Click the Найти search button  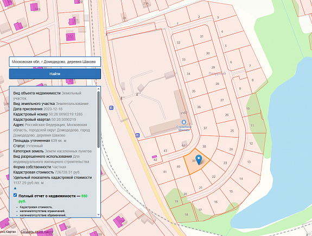coord(55,74)
